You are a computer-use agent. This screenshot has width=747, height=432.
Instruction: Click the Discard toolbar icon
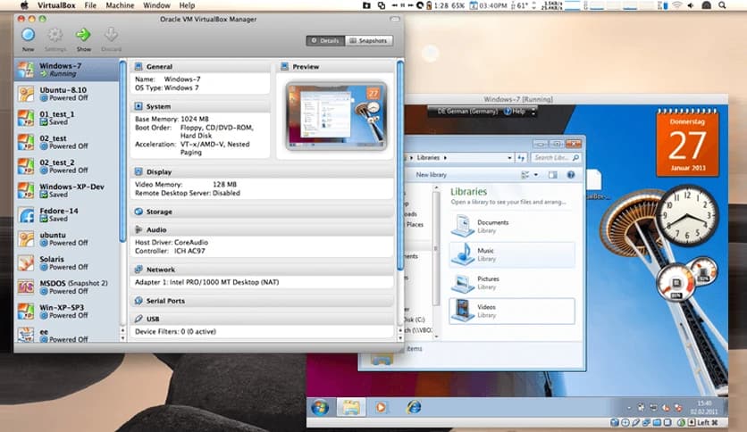click(111, 35)
